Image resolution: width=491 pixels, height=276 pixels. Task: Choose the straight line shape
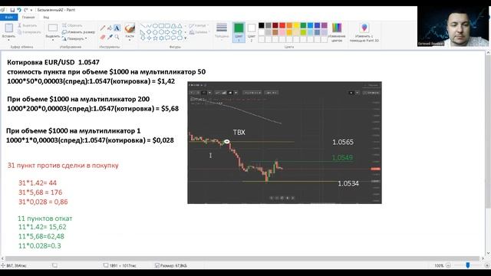pos(143,25)
